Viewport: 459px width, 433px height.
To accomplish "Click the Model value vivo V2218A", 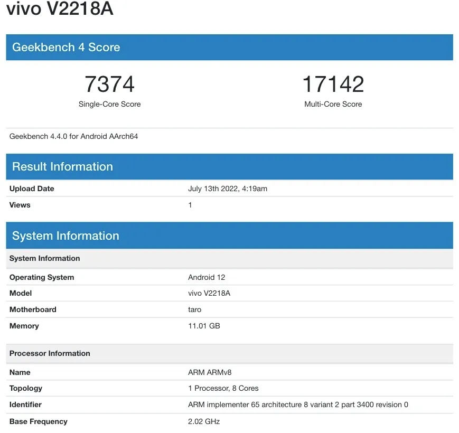I will click(x=209, y=293).
